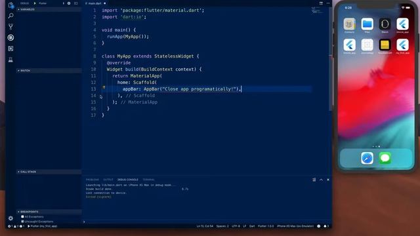Show errors and warnings count in status bar
Screen dimensions: 420x236
click(16, 226)
